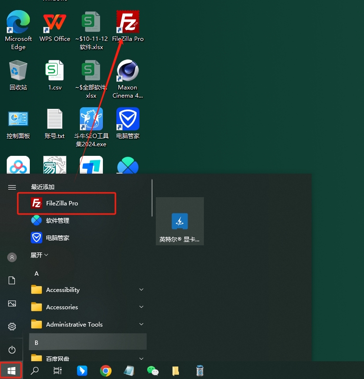Open Pictures from Start sidebar
Image resolution: width=364 pixels, height=379 pixels.
point(12,303)
